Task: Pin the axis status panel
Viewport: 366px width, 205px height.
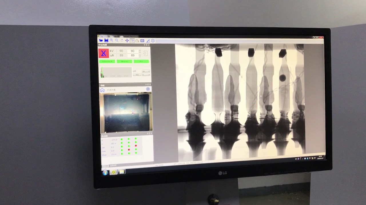Action: (147, 134)
